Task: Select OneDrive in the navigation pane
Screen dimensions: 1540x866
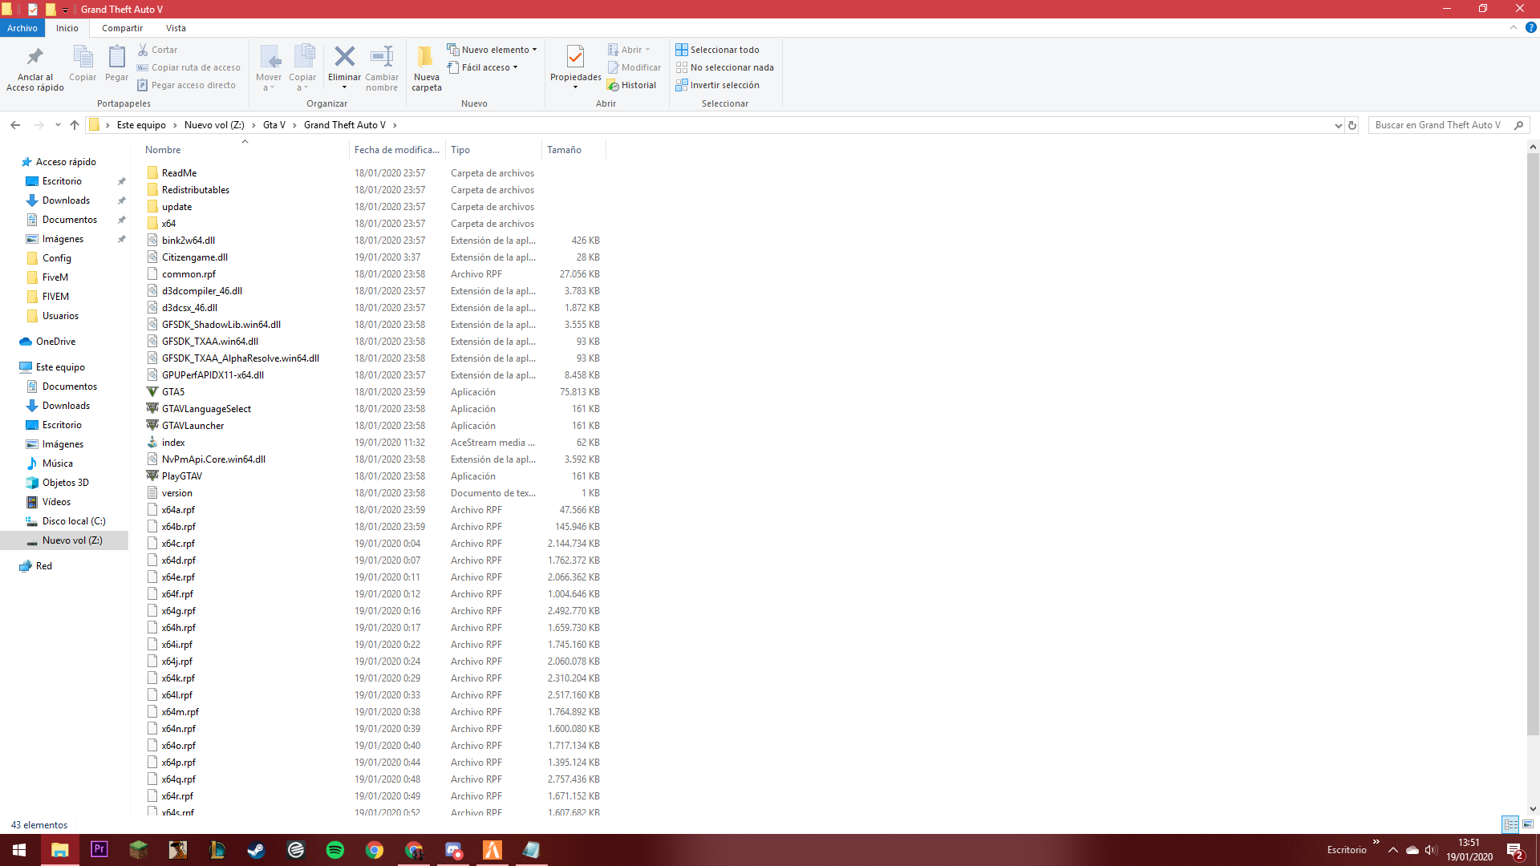Action: click(x=55, y=342)
